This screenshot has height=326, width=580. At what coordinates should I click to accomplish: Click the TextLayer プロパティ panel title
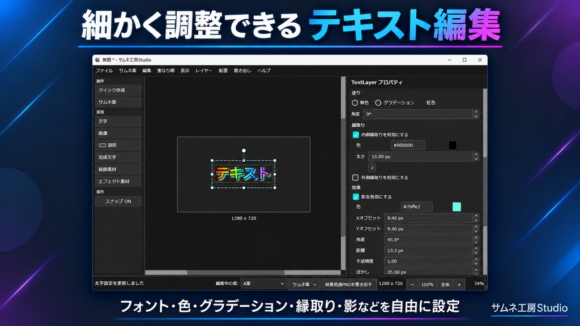click(377, 83)
